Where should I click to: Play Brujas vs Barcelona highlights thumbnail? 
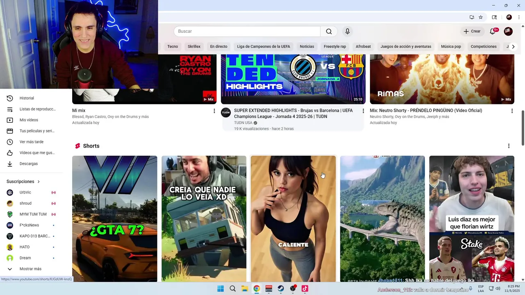293,79
